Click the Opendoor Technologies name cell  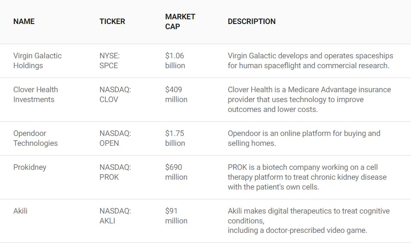[x=35, y=138]
